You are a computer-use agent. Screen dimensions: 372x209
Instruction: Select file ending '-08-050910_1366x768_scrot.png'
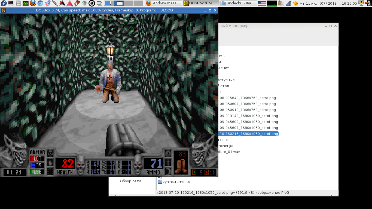click(x=247, y=110)
